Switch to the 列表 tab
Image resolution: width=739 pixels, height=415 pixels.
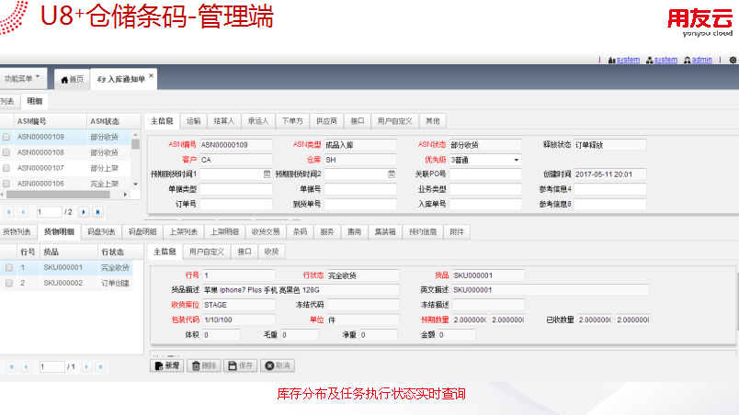[x=8, y=101]
